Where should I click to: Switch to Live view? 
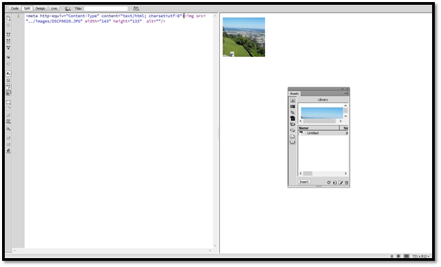coord(54,8)
